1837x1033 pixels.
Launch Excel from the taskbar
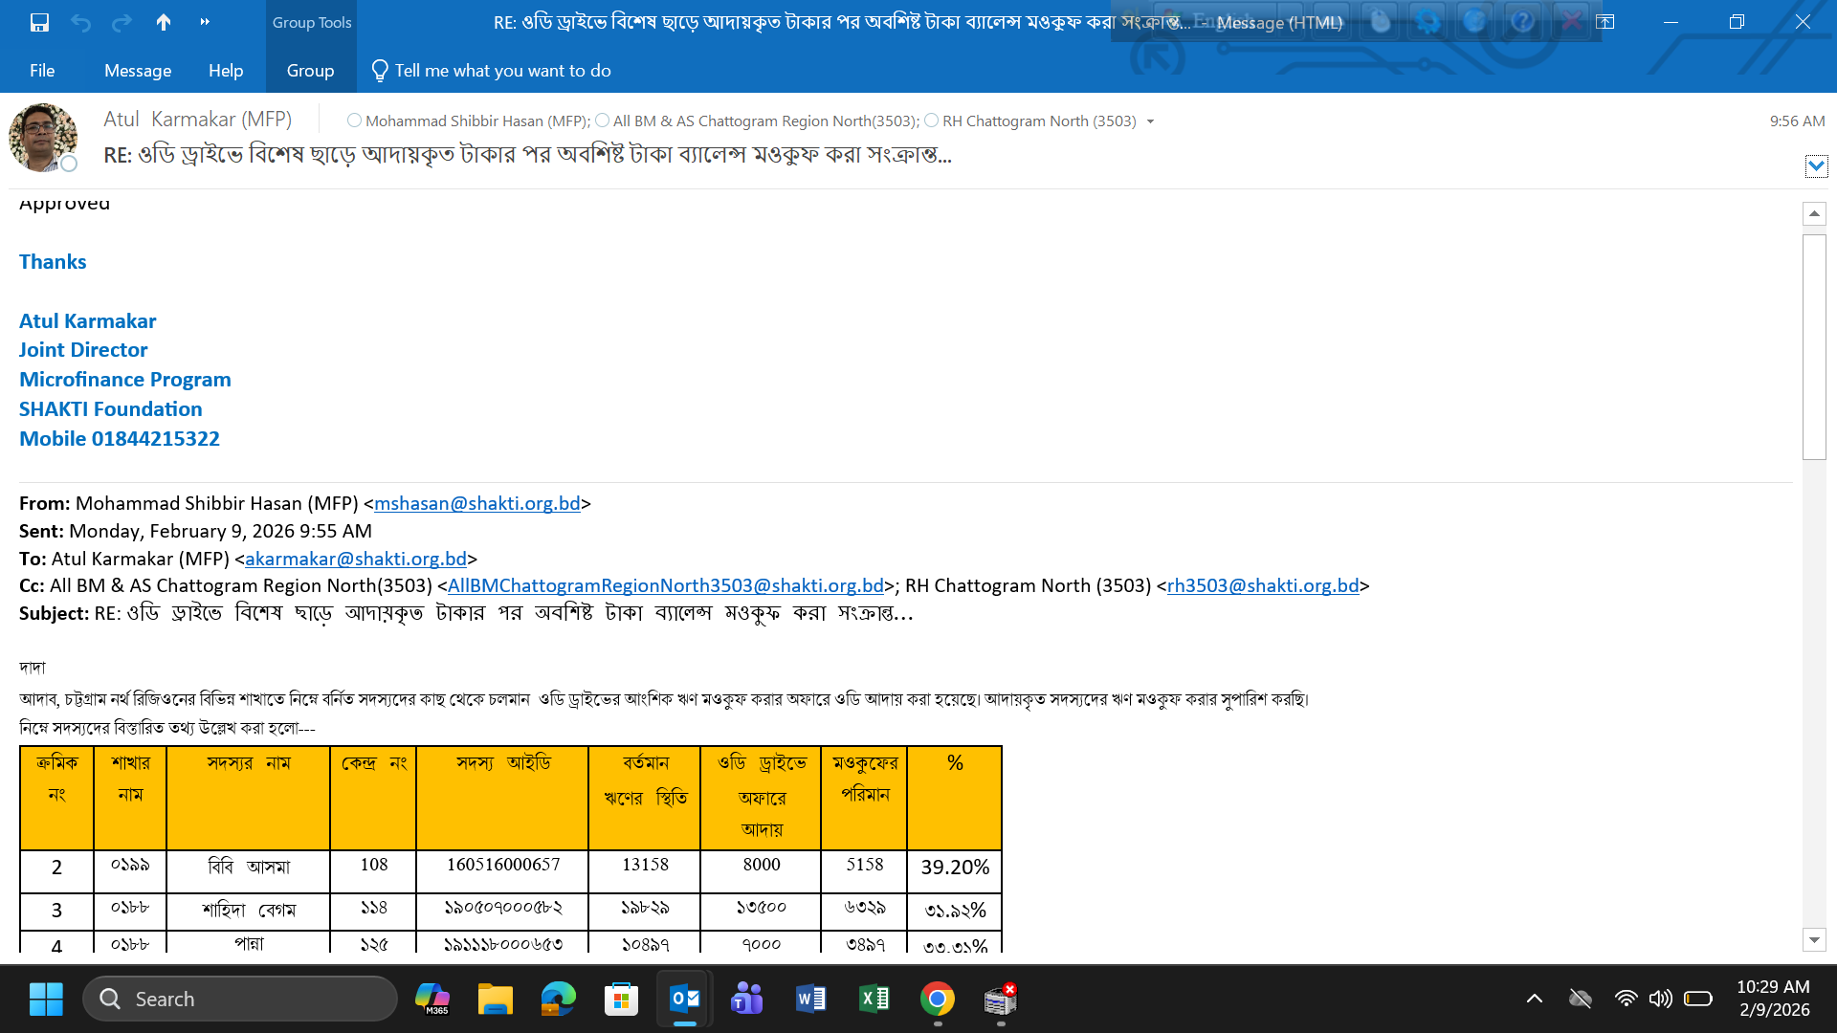click(874, 1000)
